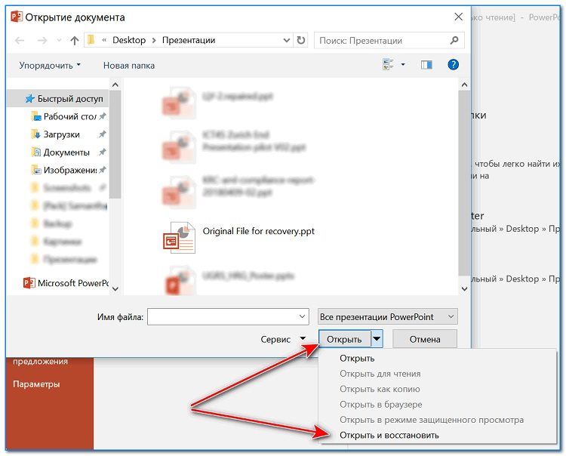Expand the view options dropdown arrow
Screen dimensions: 566x456
pyautogui.click(x=403, y=65)
